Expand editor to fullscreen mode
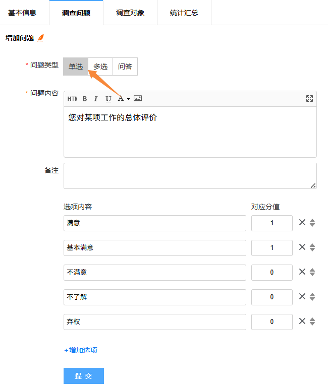This screenshot has width=328, height=390. coord(309,99)
